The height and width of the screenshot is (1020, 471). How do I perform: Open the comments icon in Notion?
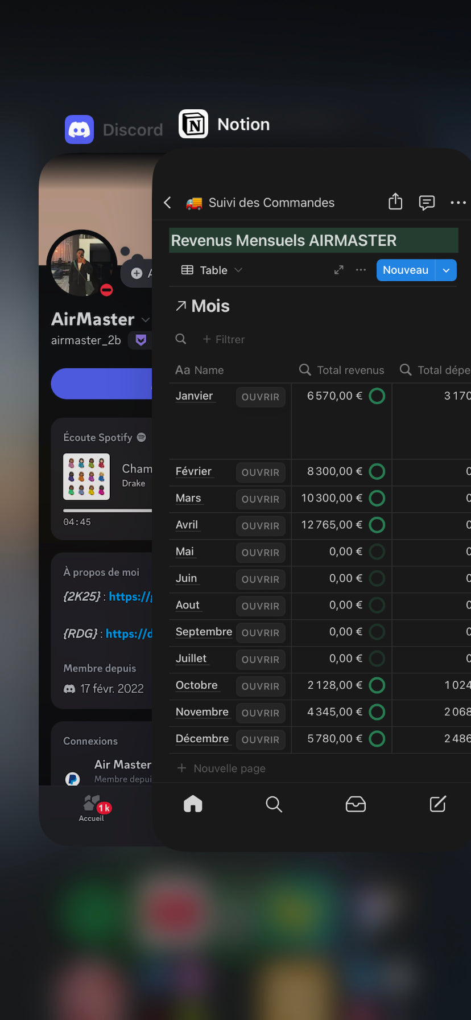click(x=427, y=202)
